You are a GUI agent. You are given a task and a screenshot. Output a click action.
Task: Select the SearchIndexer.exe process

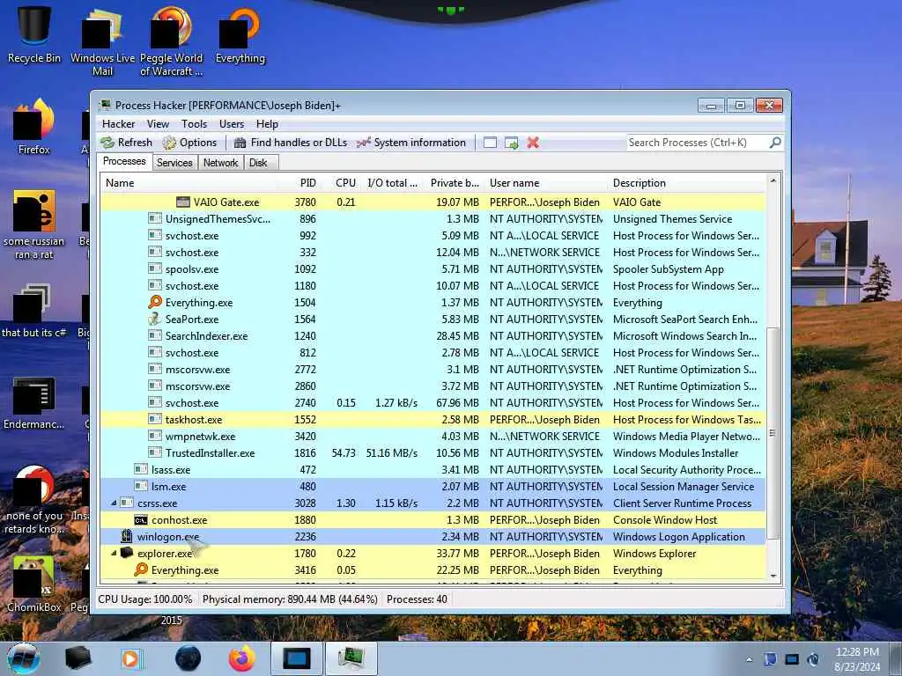coord(433,335)
